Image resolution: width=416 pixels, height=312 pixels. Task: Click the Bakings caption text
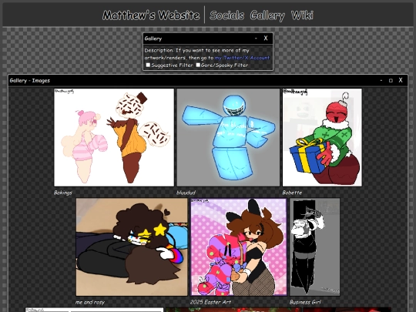(x=63, y=193)
